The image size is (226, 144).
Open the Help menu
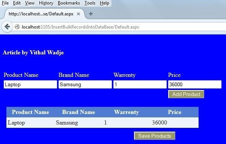(x=104, y=3)
